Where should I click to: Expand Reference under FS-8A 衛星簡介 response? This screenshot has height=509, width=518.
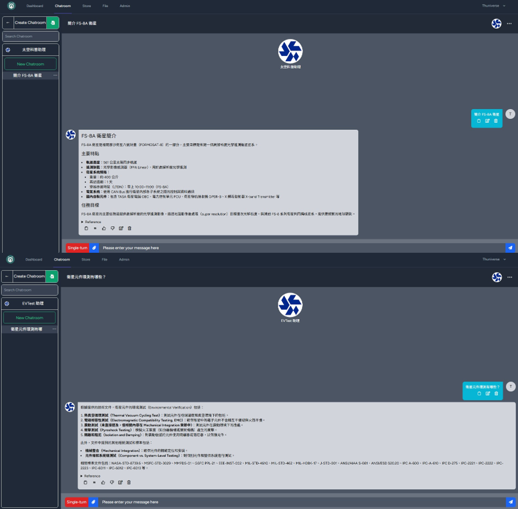tap(91, 222)
